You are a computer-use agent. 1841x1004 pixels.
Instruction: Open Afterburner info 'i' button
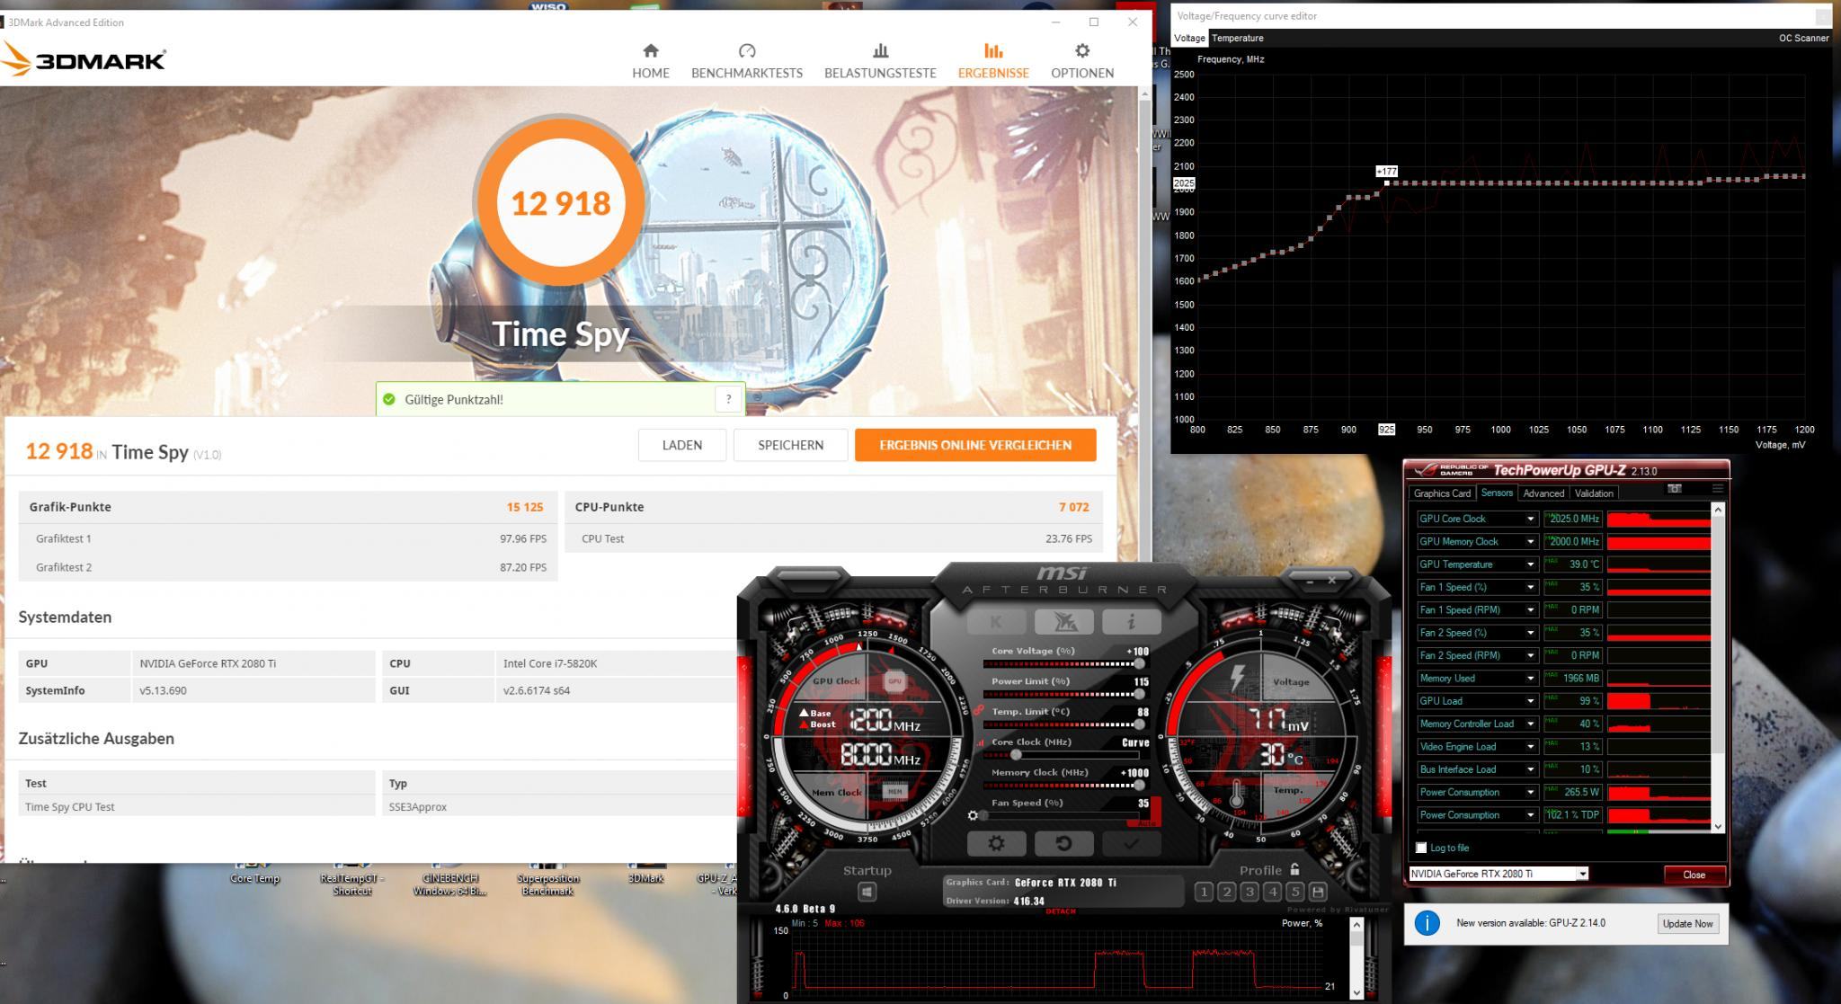1131,621
